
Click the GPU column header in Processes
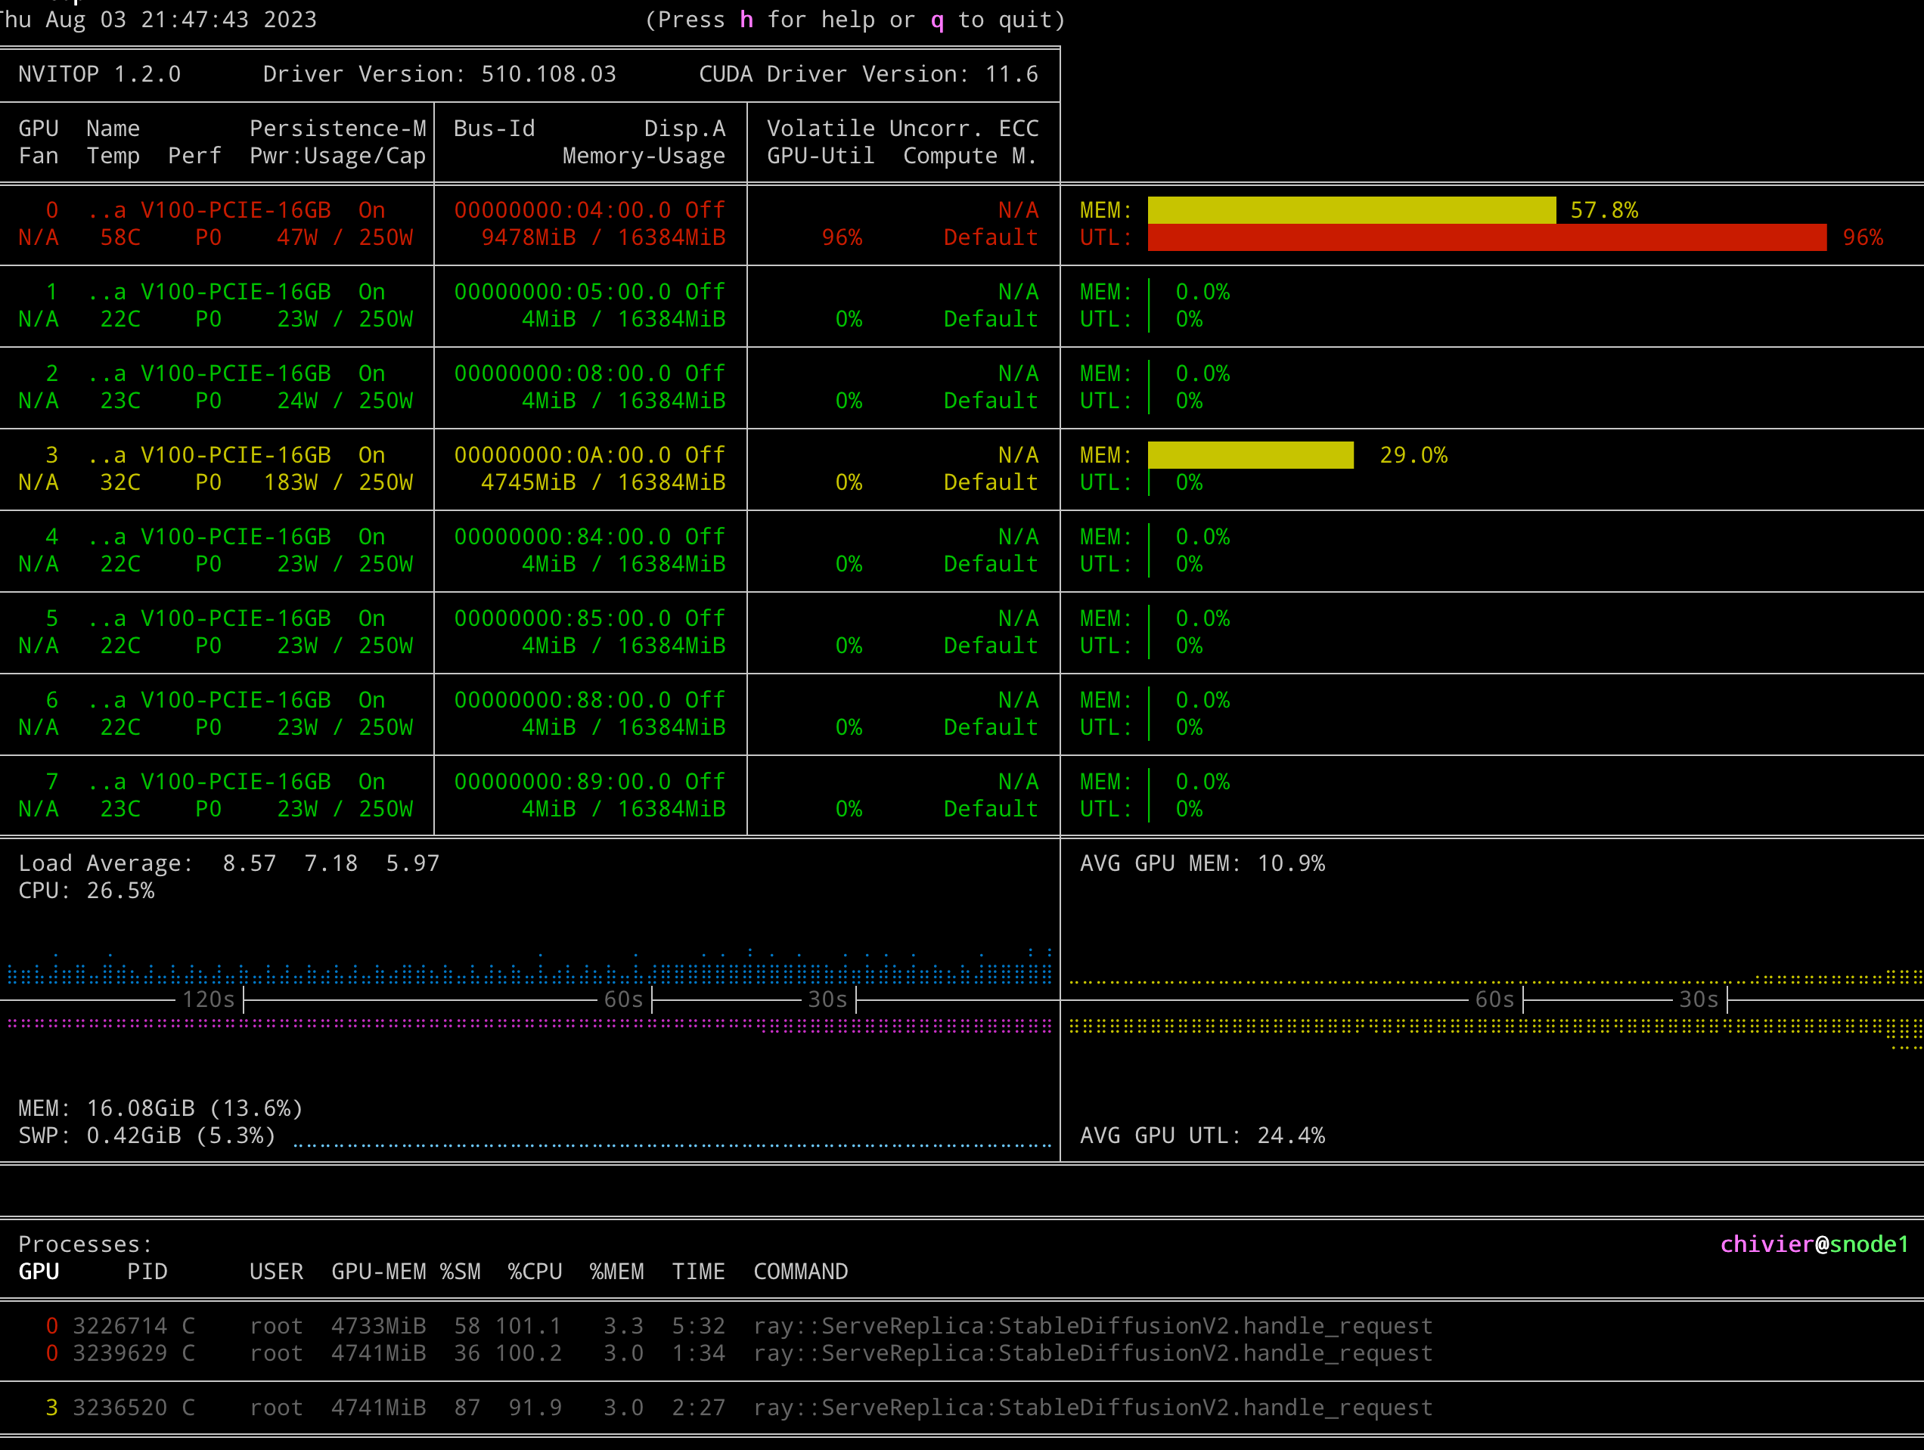[39, 1272]
